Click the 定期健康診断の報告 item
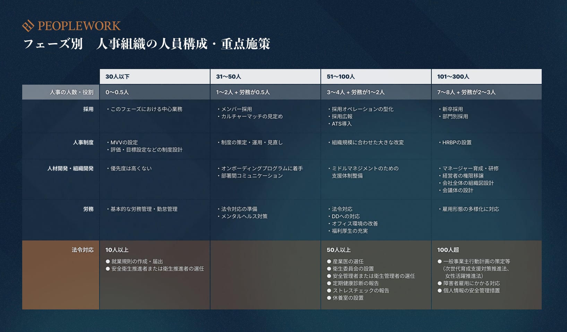Screen dimensions: 567x332 point(353,283)
